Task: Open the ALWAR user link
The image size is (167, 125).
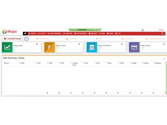Action: click(x=161, y=30)
